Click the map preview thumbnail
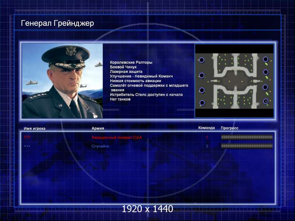 pos(234,81)
